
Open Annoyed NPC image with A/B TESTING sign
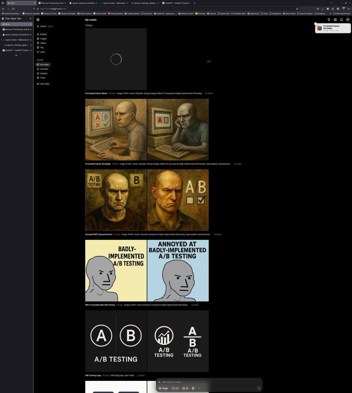tap(116, 200)
